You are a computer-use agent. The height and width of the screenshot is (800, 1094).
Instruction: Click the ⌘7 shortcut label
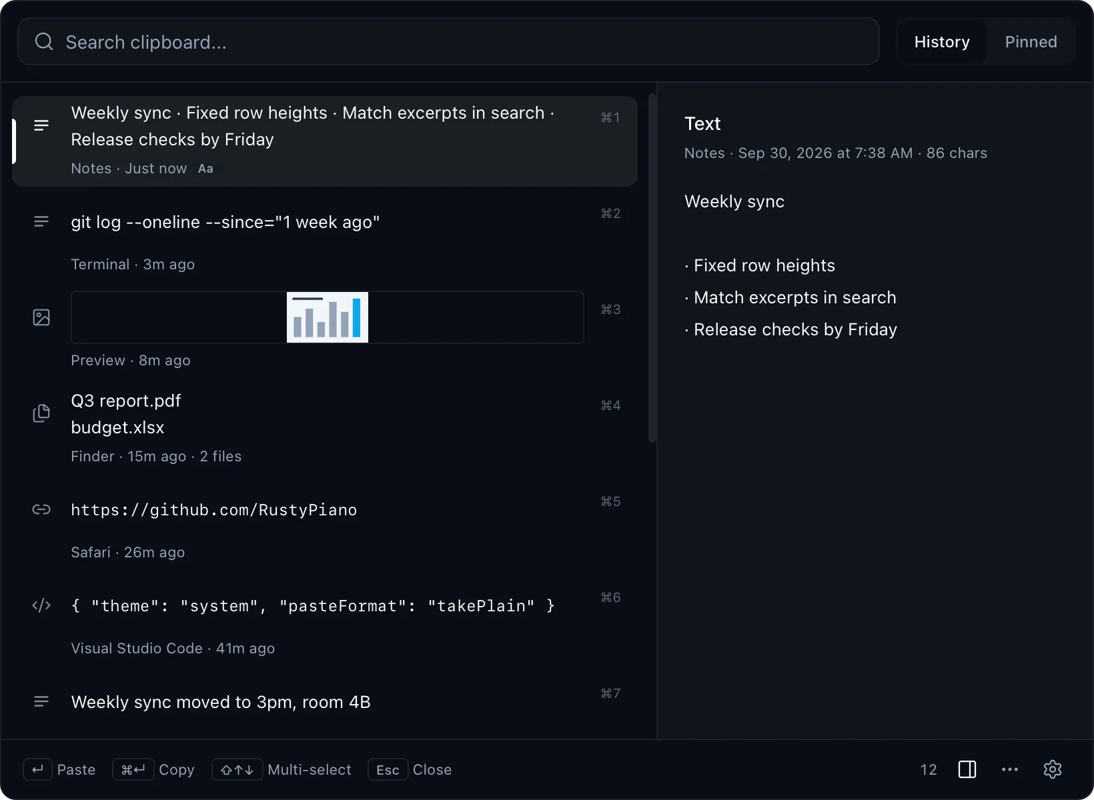[x=610, y=693]
